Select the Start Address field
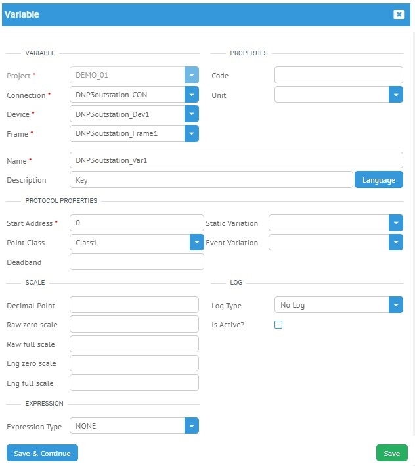Screen dimensions: 415x466 [137, 223]
